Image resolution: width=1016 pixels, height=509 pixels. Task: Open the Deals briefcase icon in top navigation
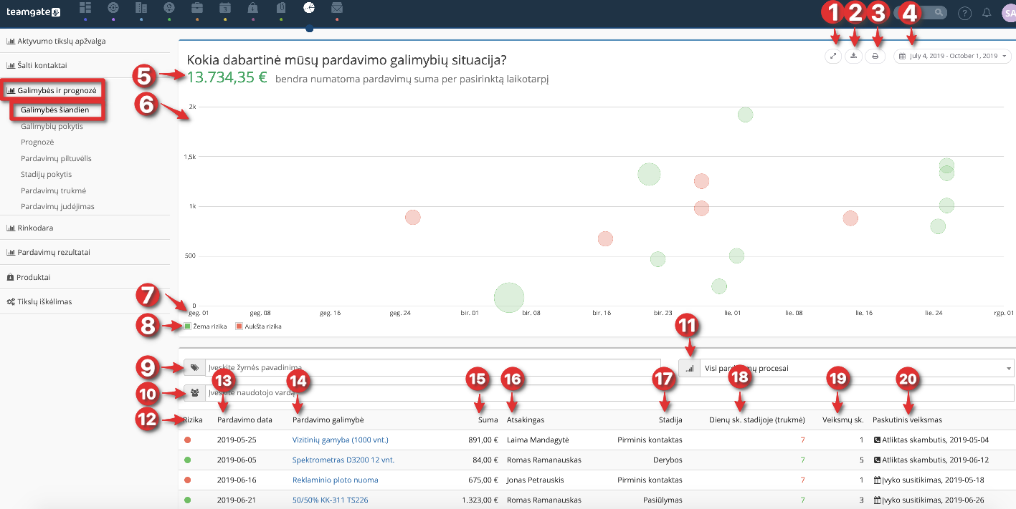pyautogui.click(x=196, y=8)
